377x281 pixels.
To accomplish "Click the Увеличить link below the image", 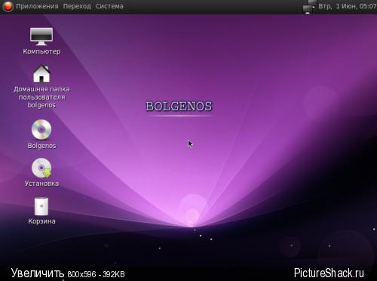I will 38,273.
